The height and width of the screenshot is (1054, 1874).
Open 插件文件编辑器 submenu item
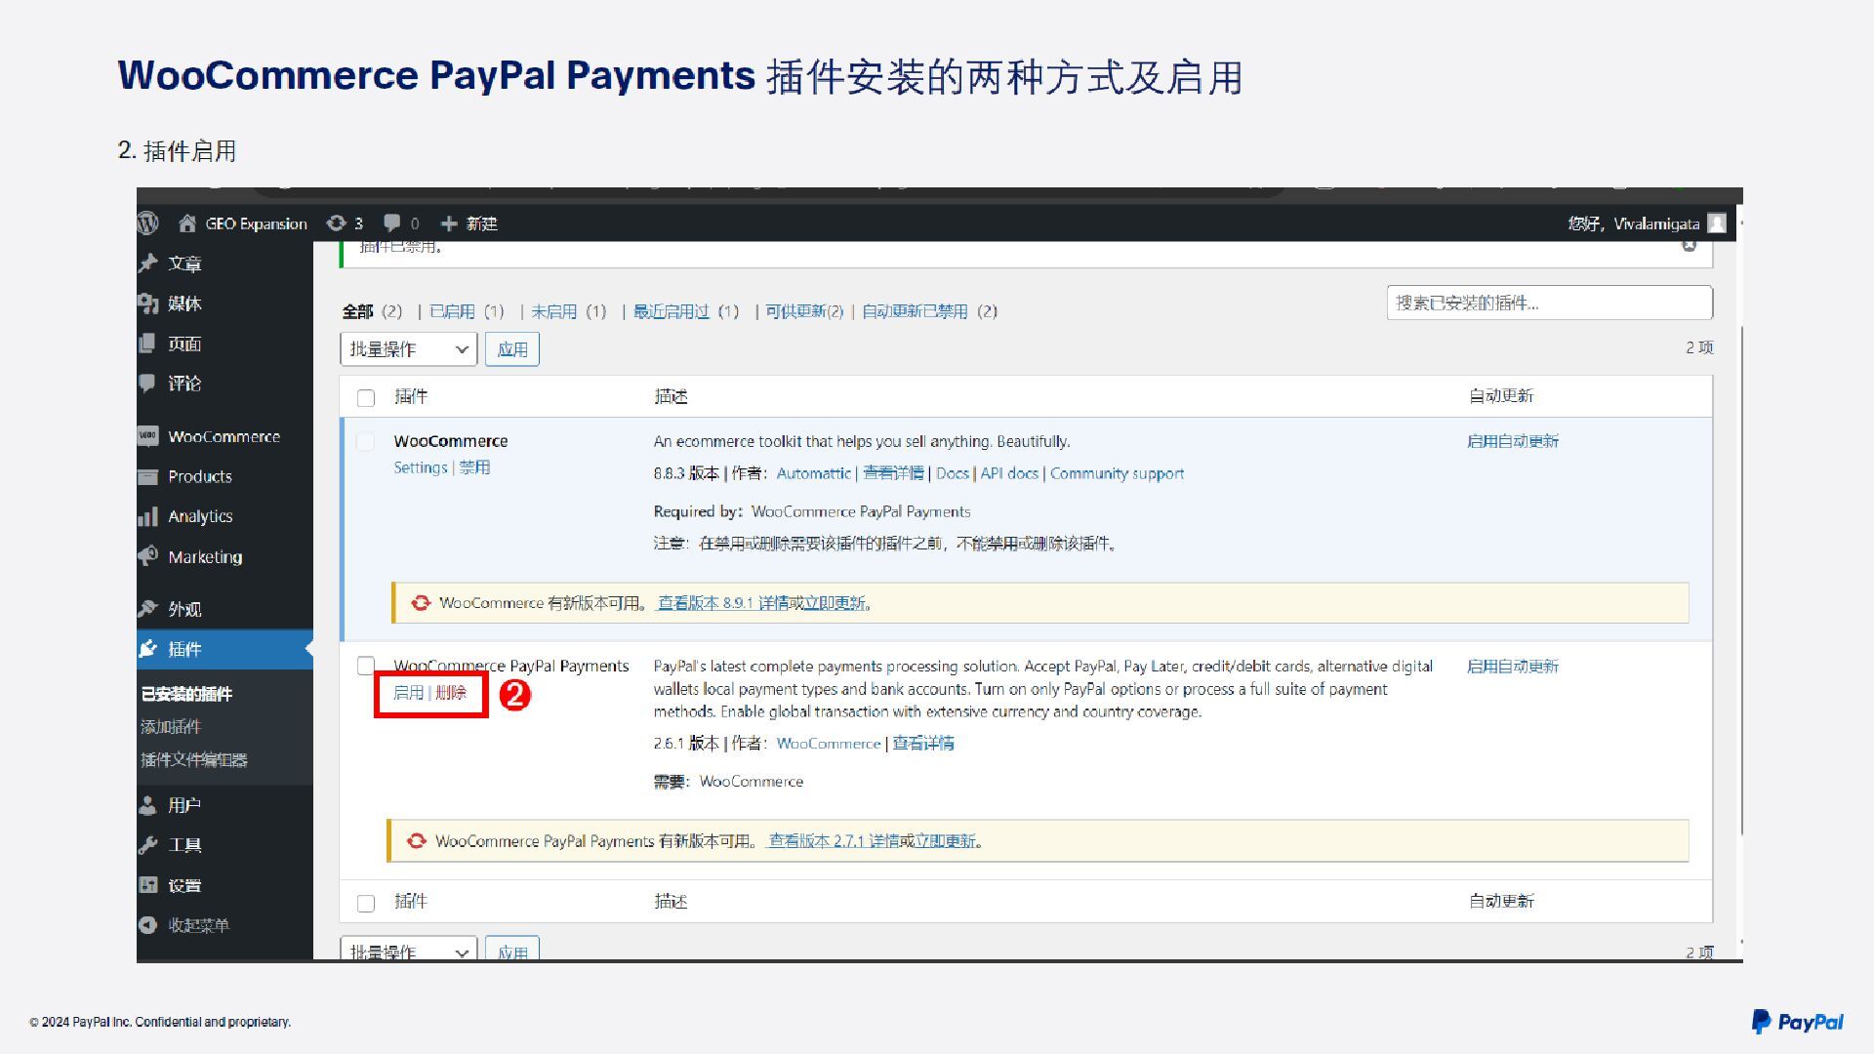click(194, 759)
